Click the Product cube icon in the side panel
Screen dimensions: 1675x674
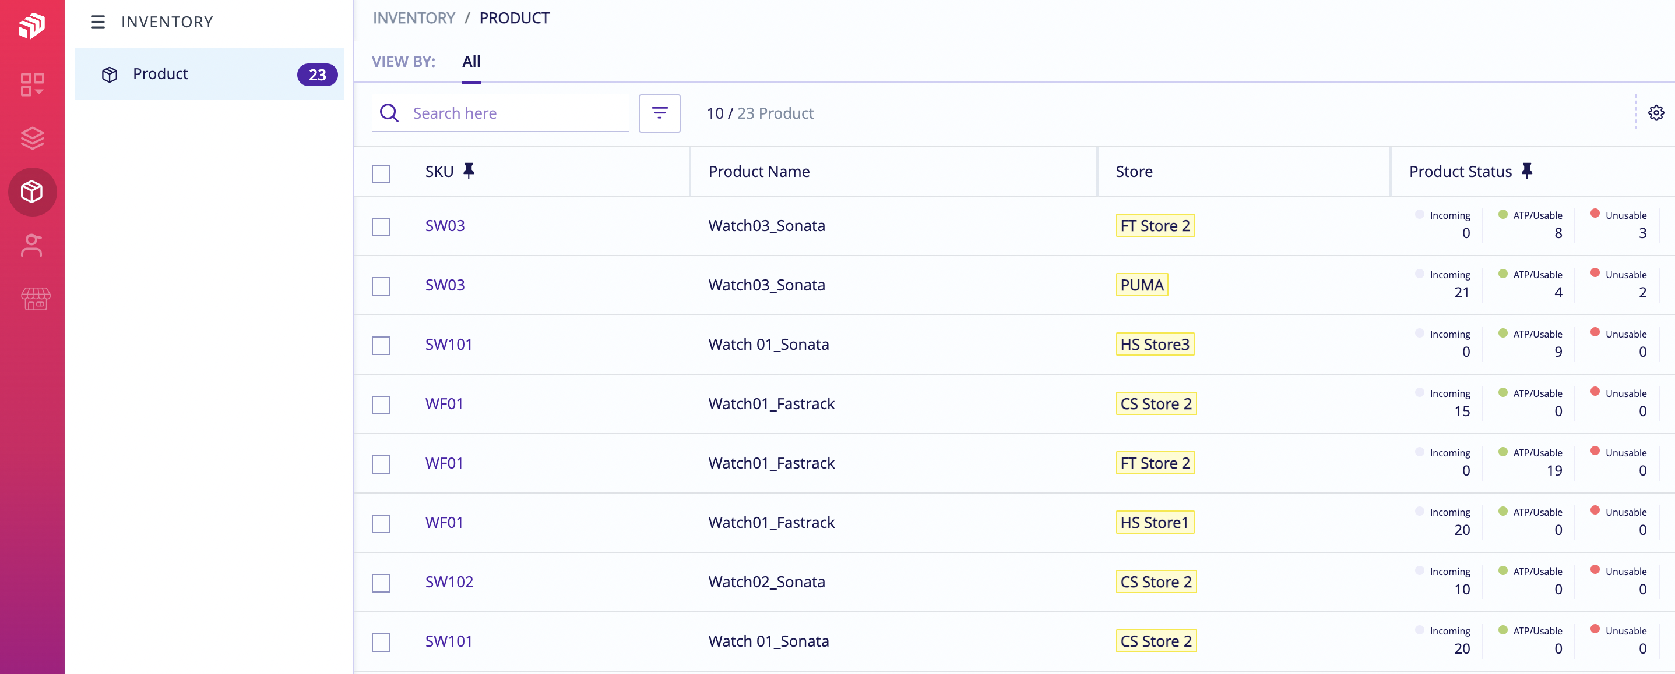pos(109,75)
